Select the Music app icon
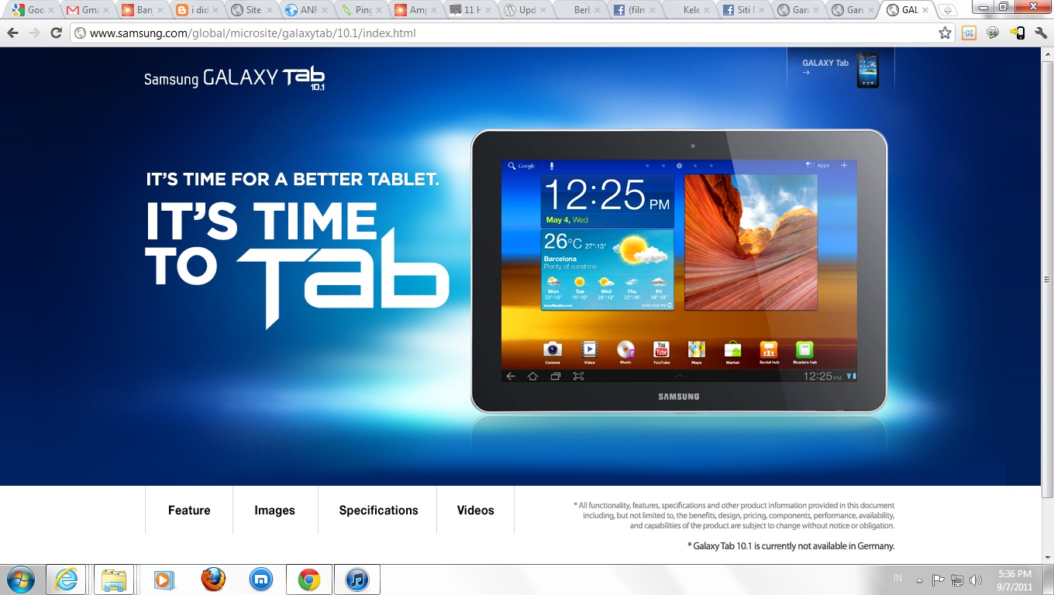Viewport: 1054px width, 595px height. pyautogui.click(x=625, y=350)
